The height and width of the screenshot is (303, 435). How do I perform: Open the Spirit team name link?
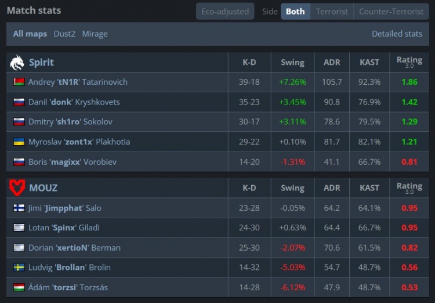41,62
